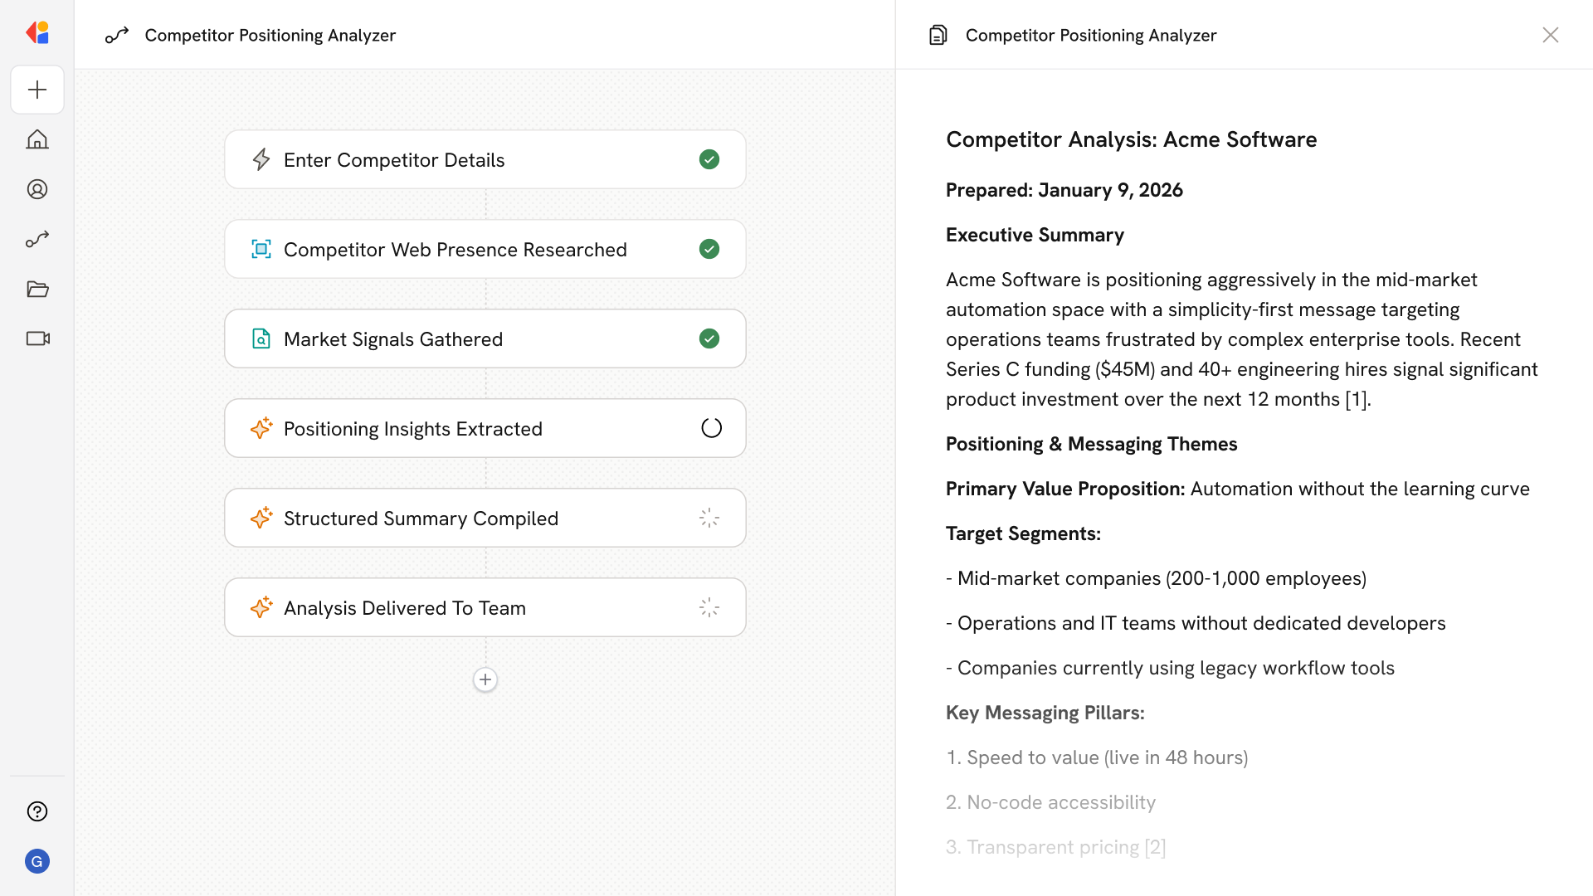This screenshot has width=1593, height=896.
Task: Add a new step below the workflow
Action: 485,679
